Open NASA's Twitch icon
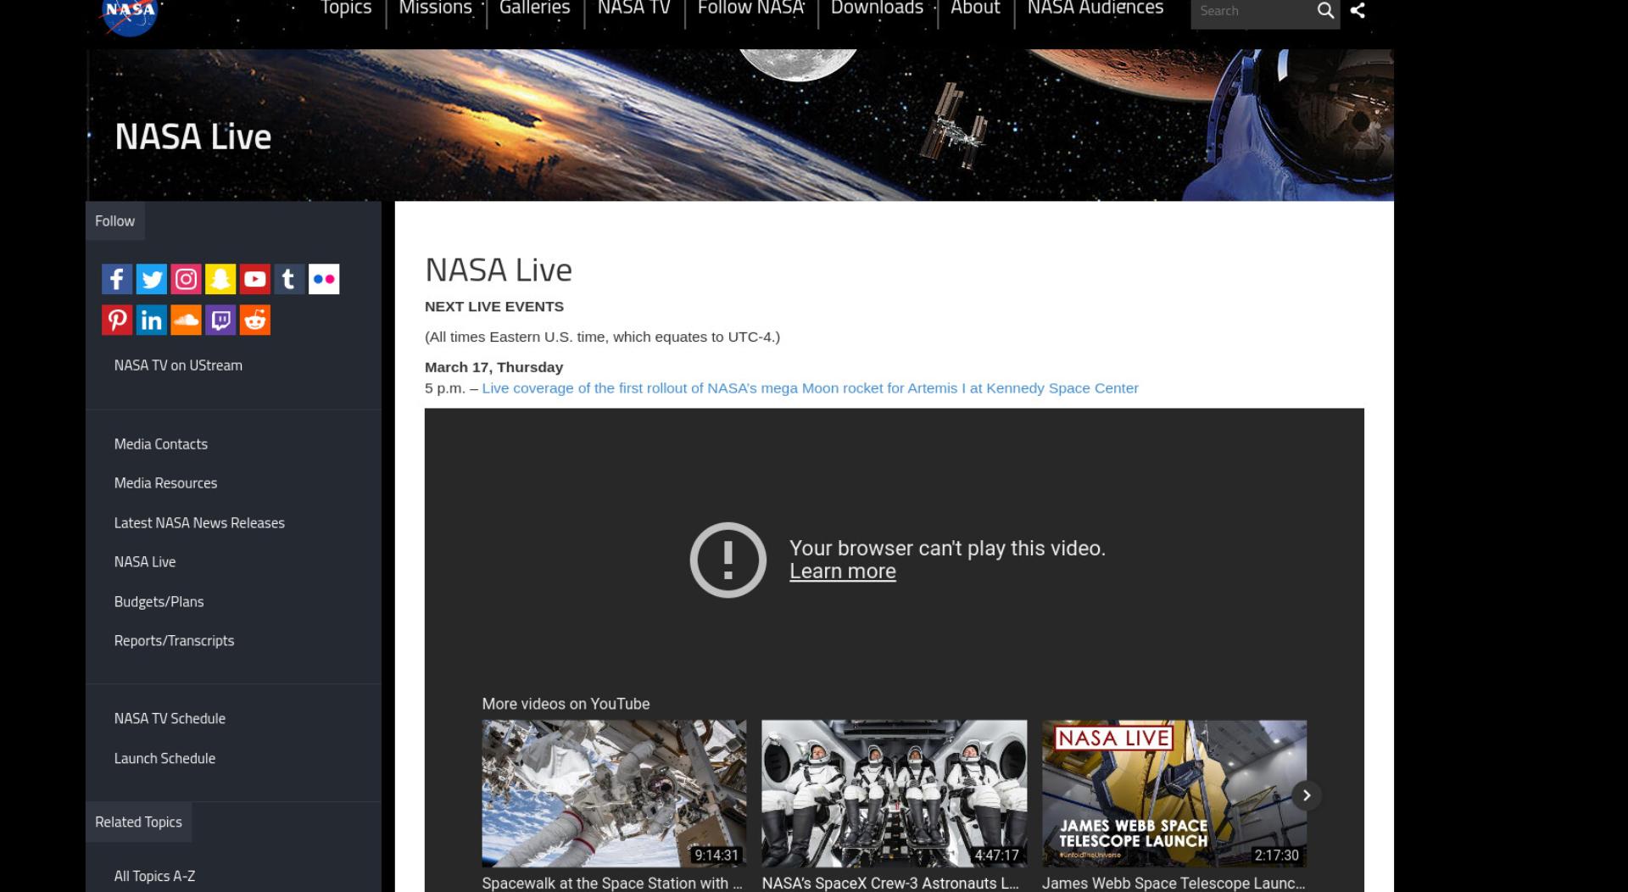The width and height of the screenshot is (1628, 892). (220, 320)
